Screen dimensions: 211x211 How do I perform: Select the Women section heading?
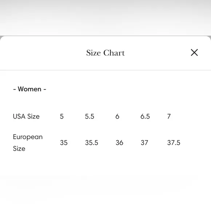point(29,89)
